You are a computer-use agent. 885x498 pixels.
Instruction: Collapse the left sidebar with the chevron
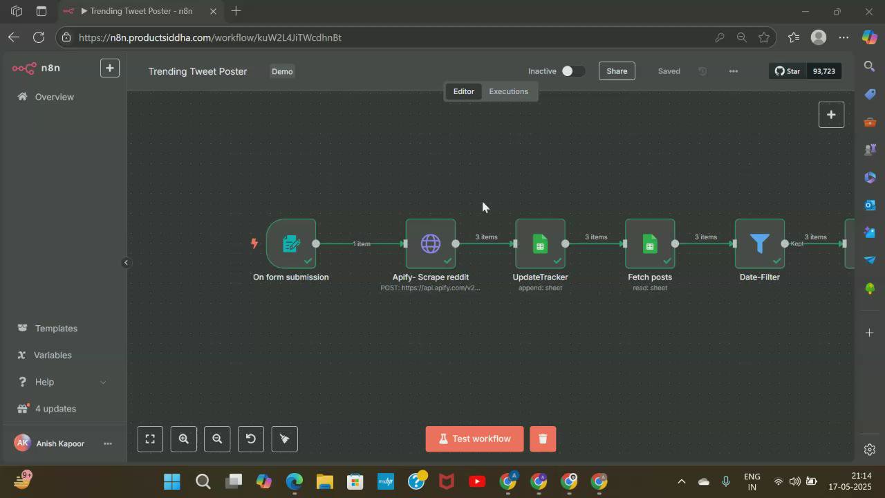click(x=126, y=263)
